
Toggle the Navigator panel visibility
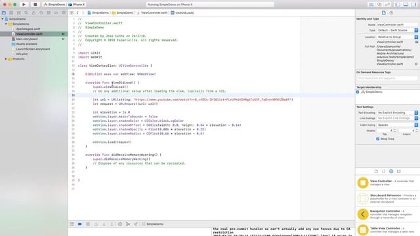pos(398,5)
